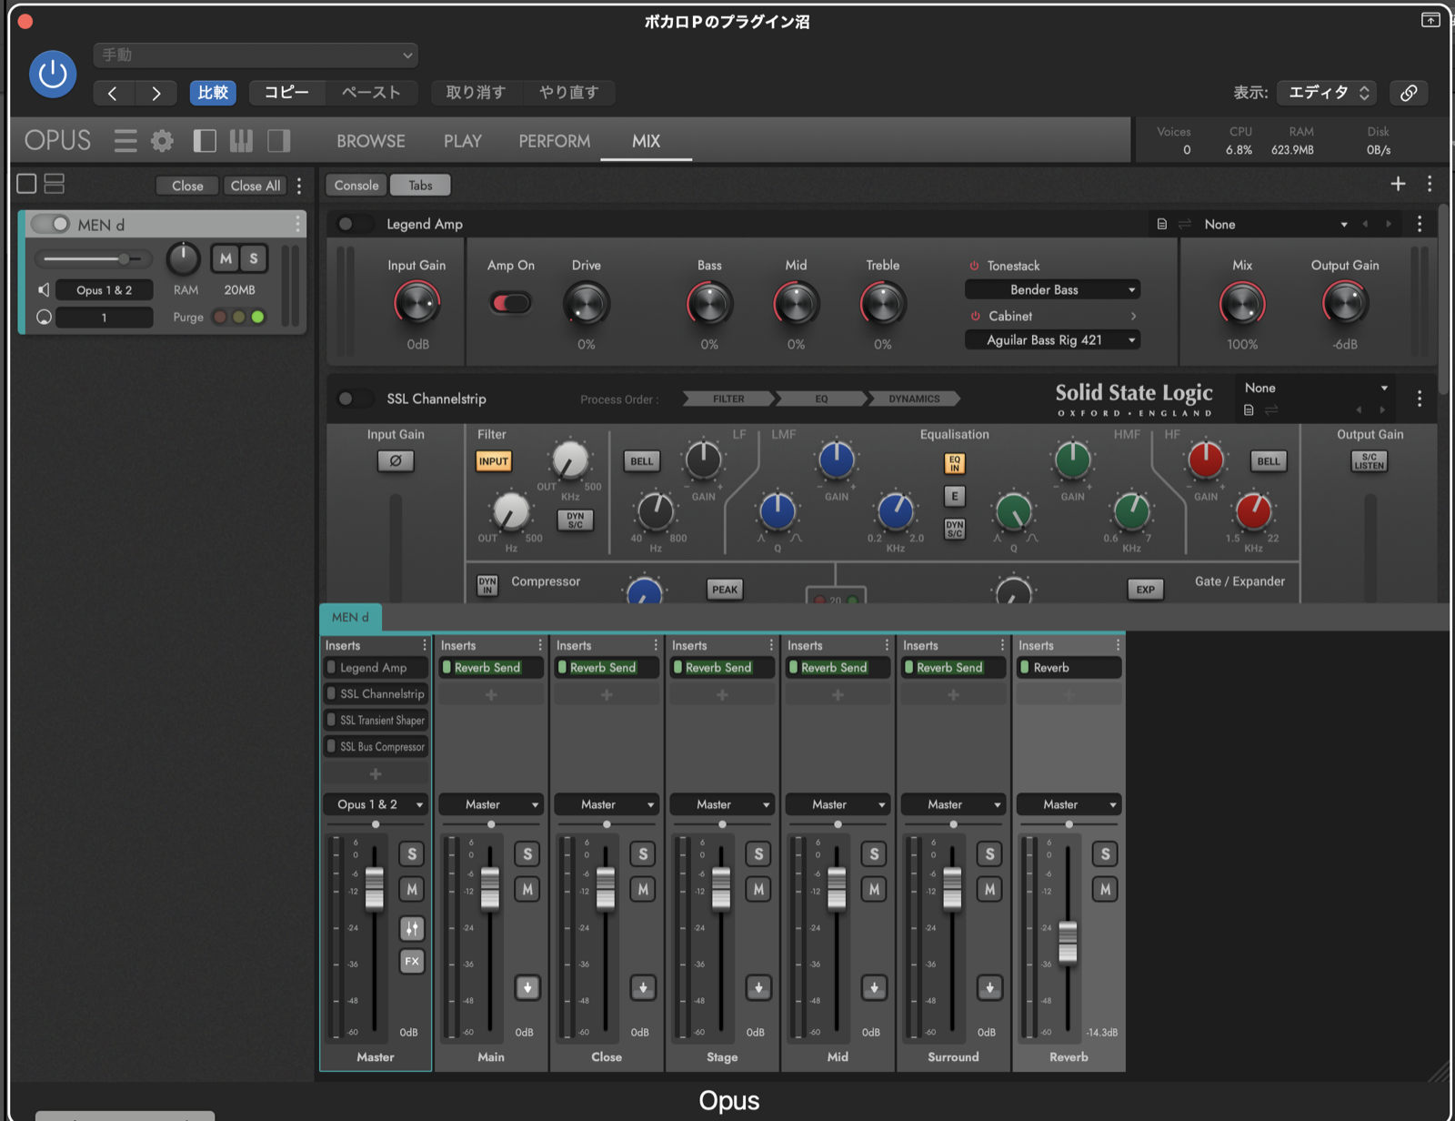Viewport: 1455px width, 1121px height.
Task: Click the compressor PEAK button
Action: tap(725, 590)
